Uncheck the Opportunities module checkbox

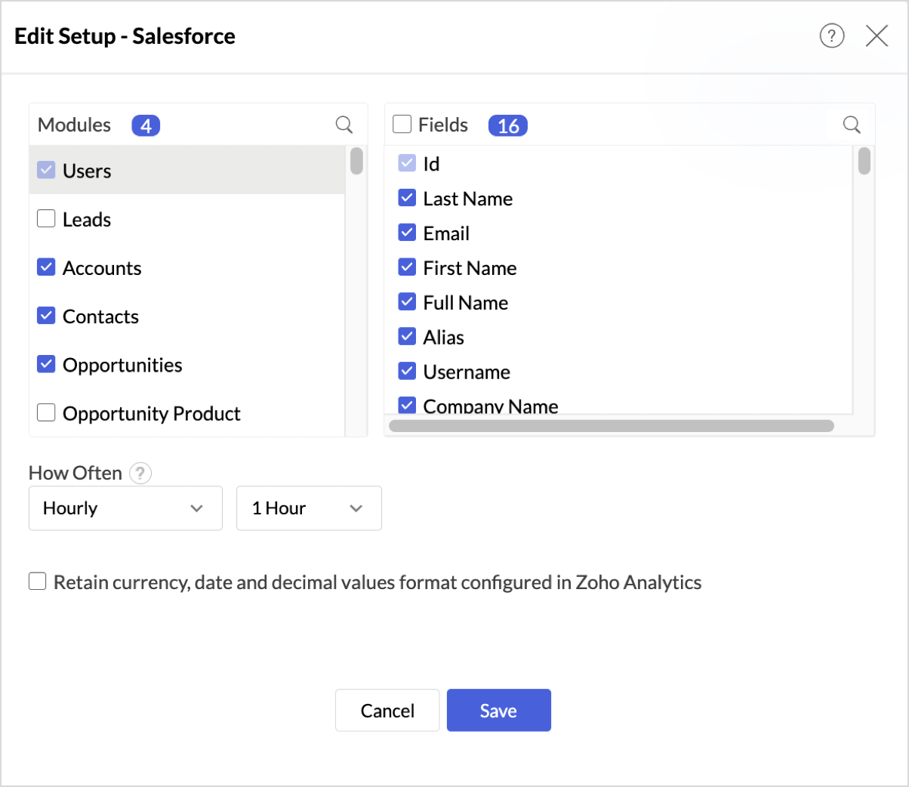click(x=46, y=364)
